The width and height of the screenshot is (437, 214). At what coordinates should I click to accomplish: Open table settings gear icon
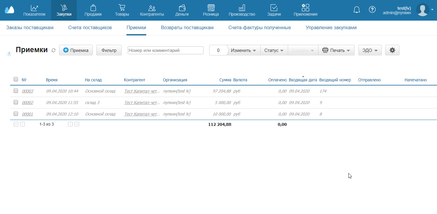coord(392,50)
